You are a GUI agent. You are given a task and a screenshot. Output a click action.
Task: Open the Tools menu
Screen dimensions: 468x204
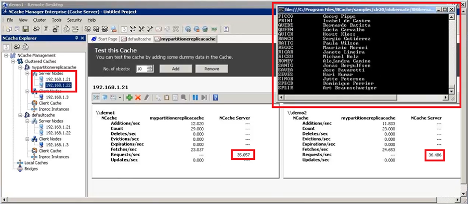pyautogui.click(x=56, y=20)
